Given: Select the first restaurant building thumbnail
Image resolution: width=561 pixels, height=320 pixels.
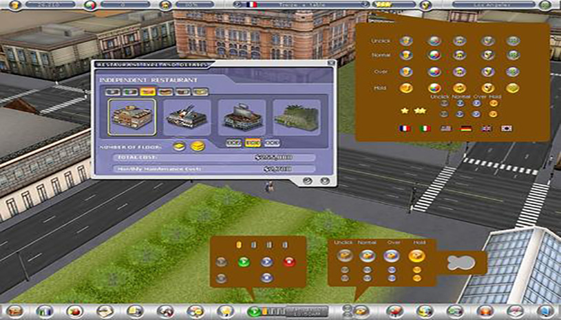Looking at the screenshot, I should click(131, 117).
